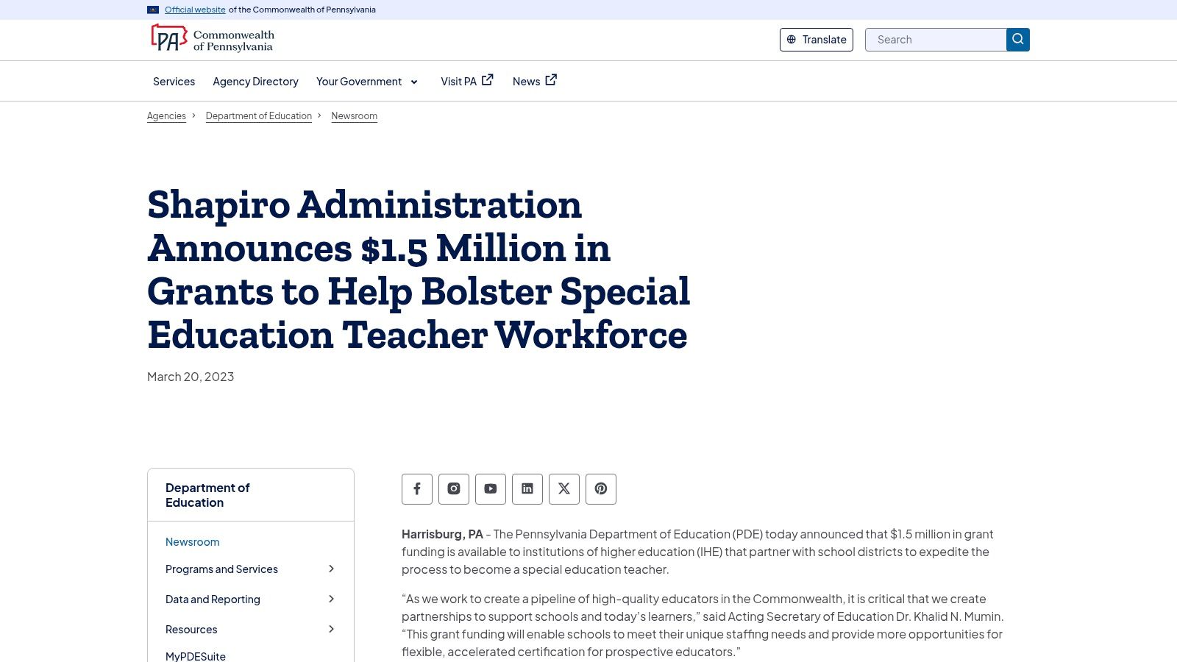The image size is (1177, 662).
Task: Open the Department of Education Facebook page
Action: coord(417,488)
